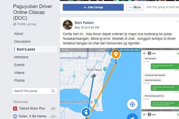Open the group Photos section
This screenshot has height=119, width=179.
point(19,81)
